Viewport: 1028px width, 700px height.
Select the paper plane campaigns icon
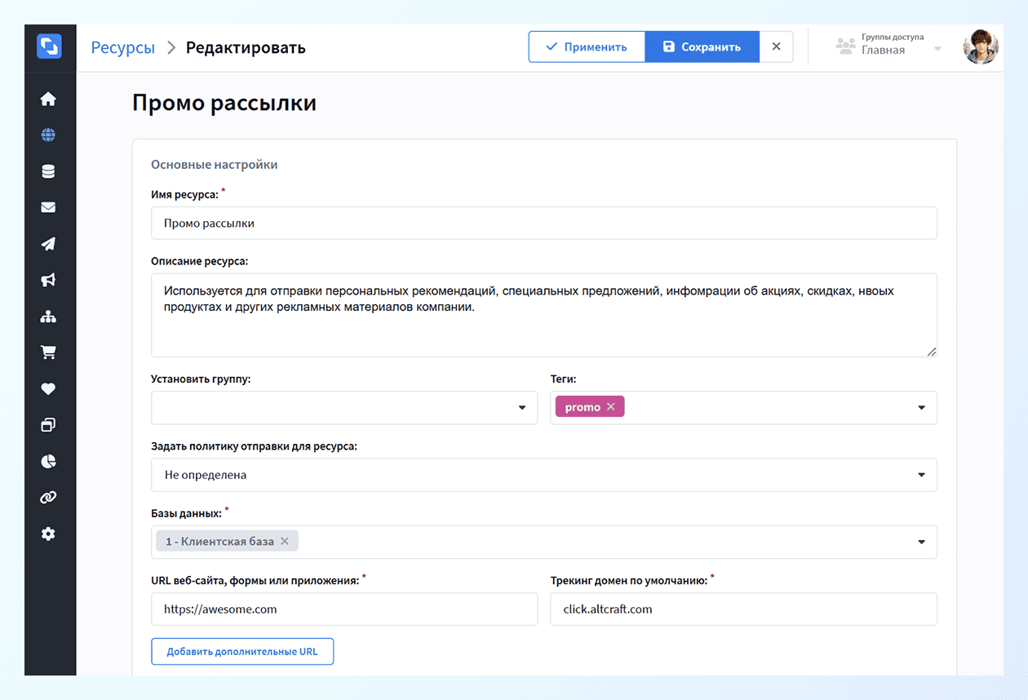49,243
